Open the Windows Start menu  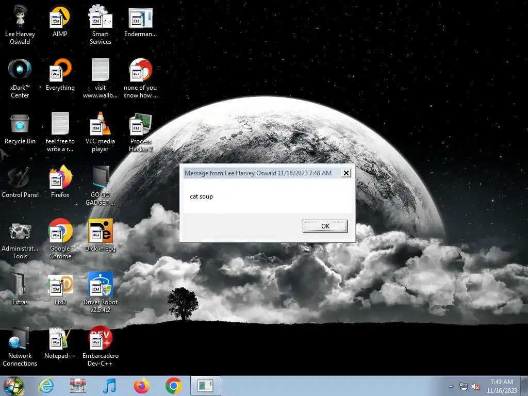14,386
